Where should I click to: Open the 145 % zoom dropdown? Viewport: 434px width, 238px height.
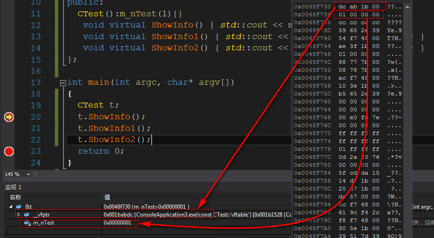tap(28, 174)
